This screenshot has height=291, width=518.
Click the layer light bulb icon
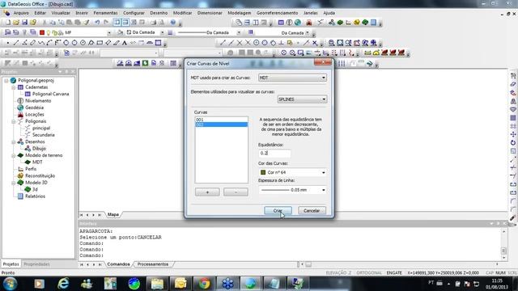coord(49,32)
